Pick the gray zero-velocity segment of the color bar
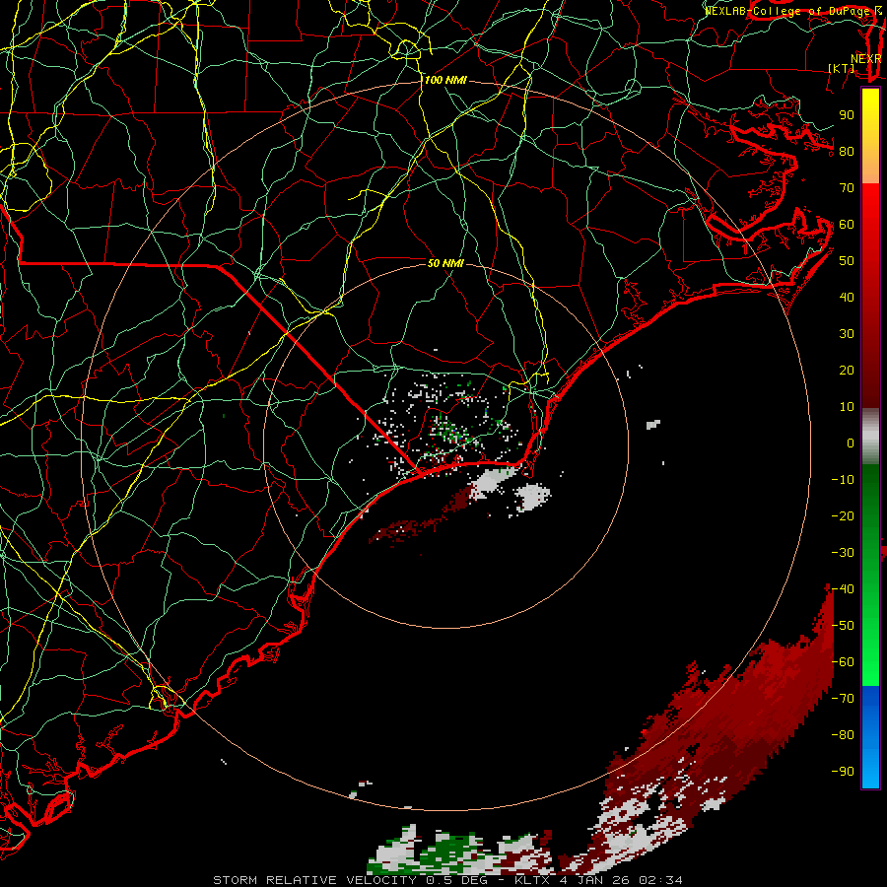 [x=870, y=437]
